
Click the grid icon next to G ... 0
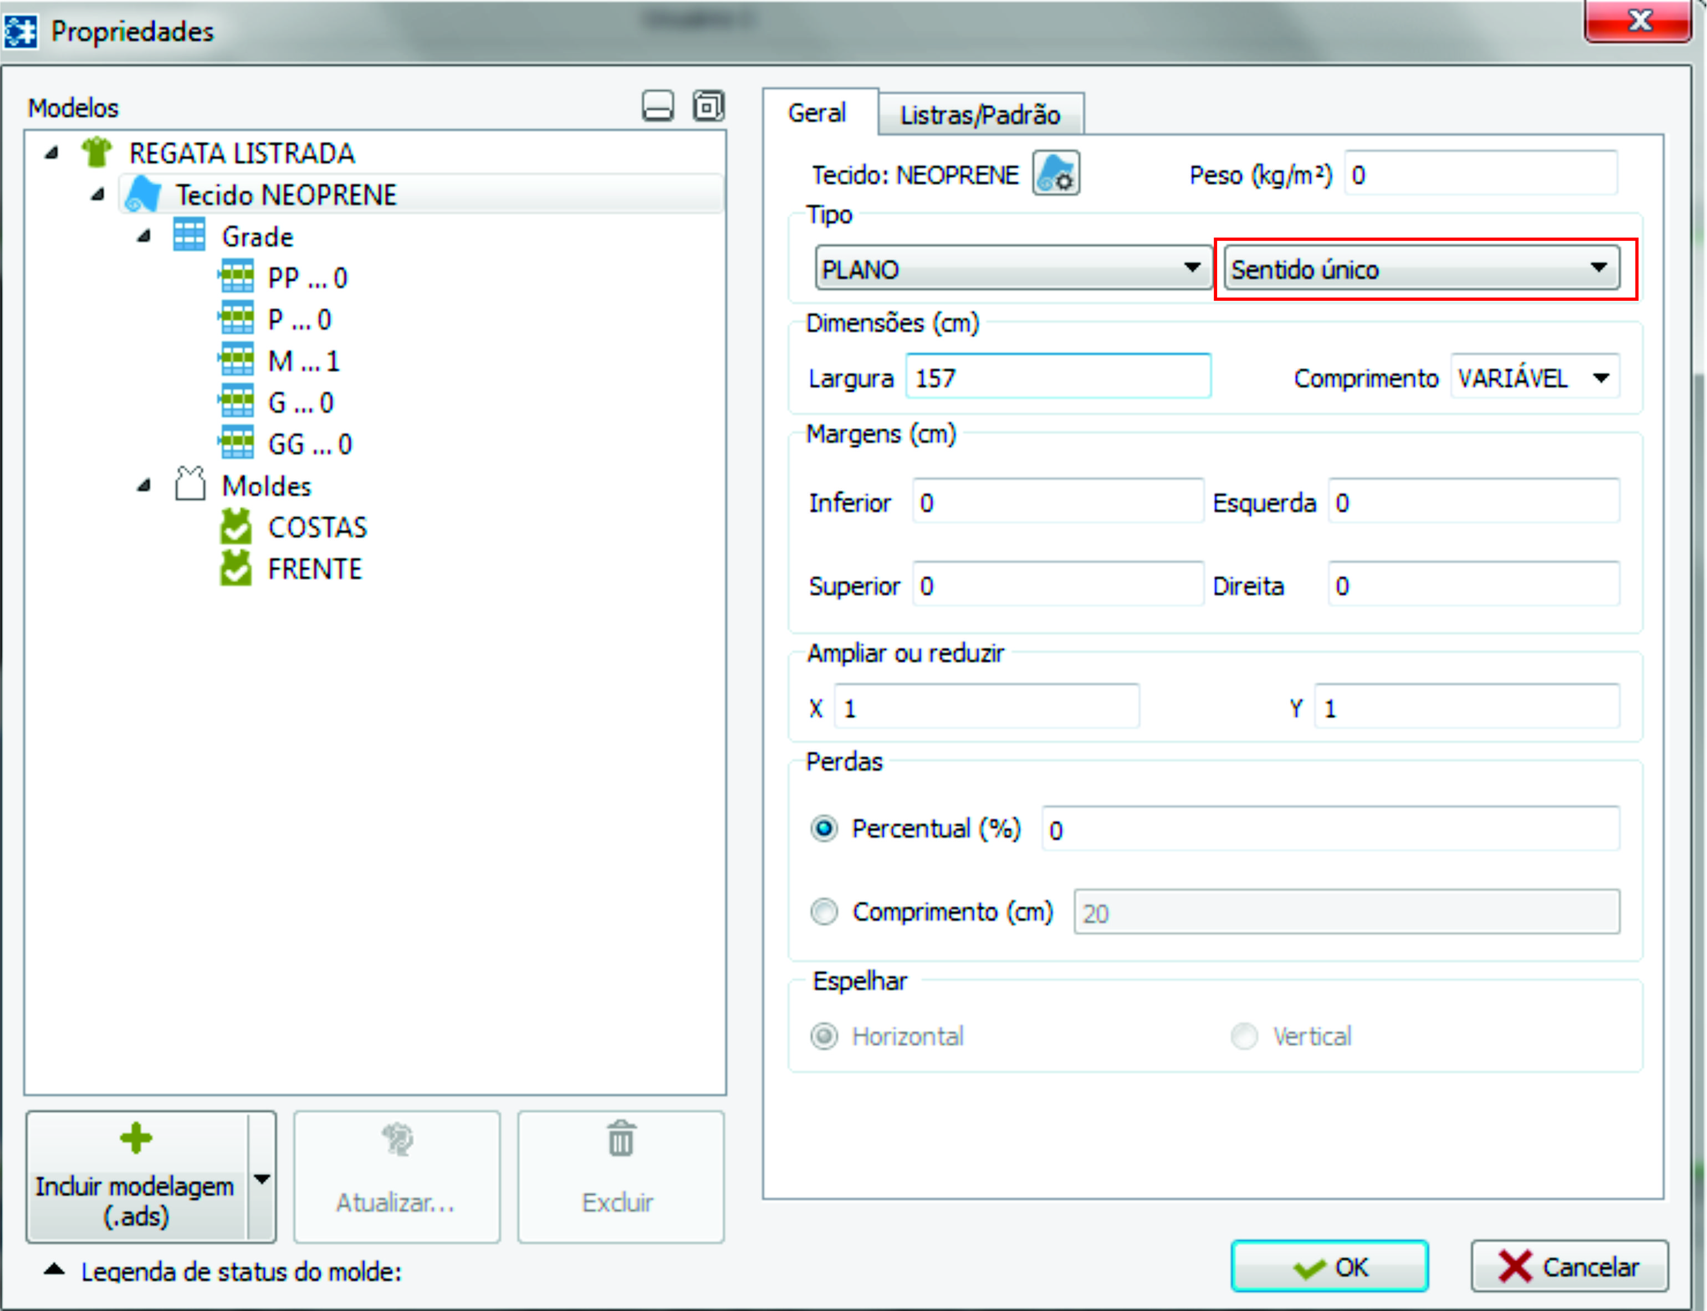(237, 402)
